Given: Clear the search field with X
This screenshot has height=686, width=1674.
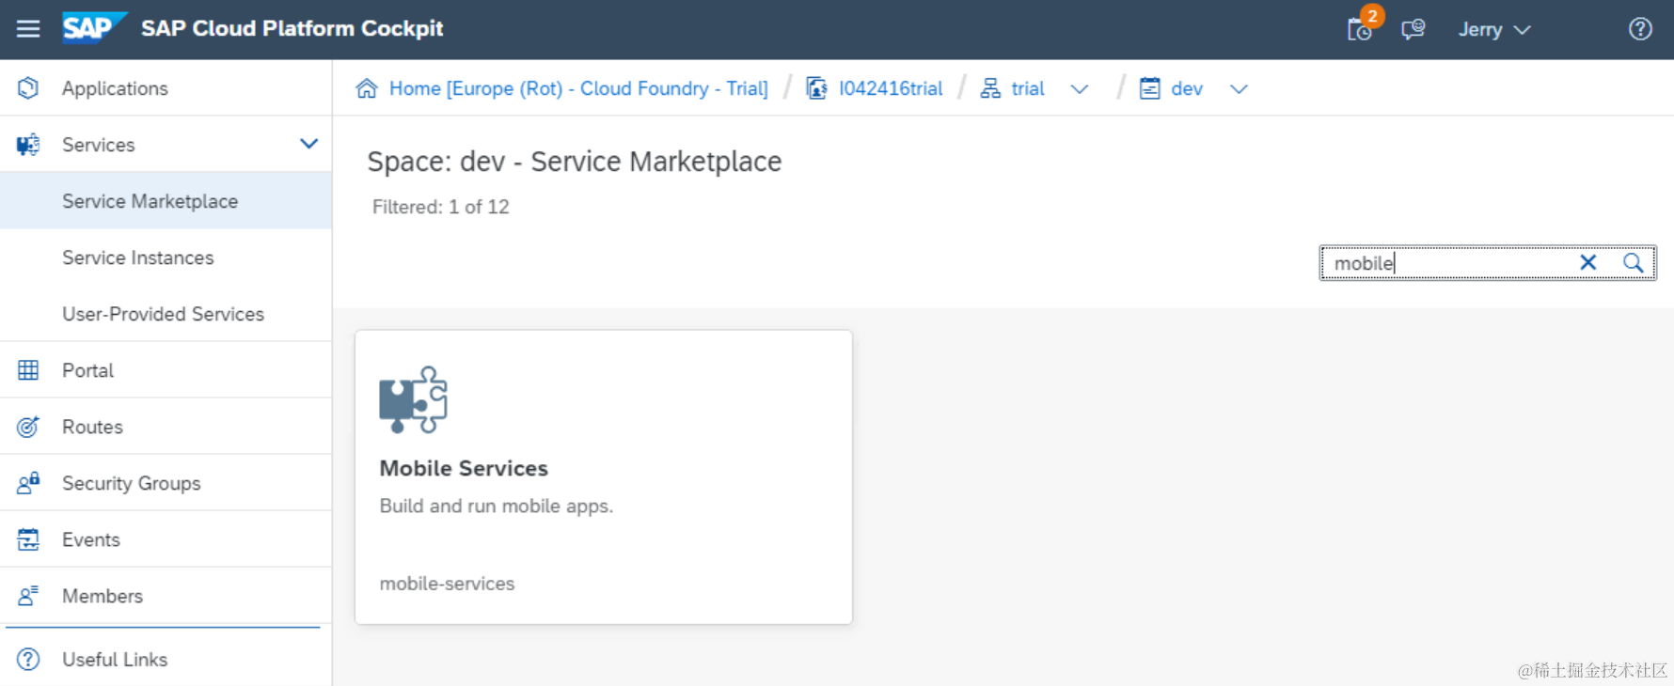Looking at the screenshot, I should 1588,263.
